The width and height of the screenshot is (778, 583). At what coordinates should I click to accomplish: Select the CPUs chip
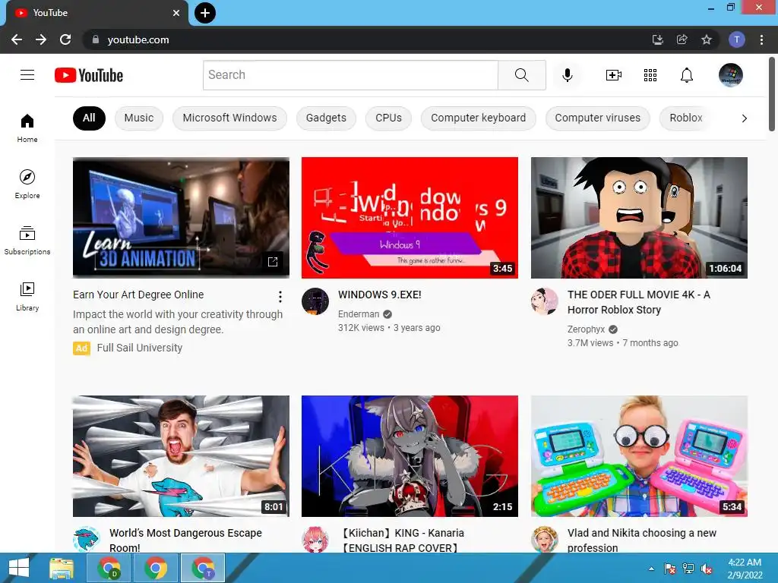click(388, 118)
